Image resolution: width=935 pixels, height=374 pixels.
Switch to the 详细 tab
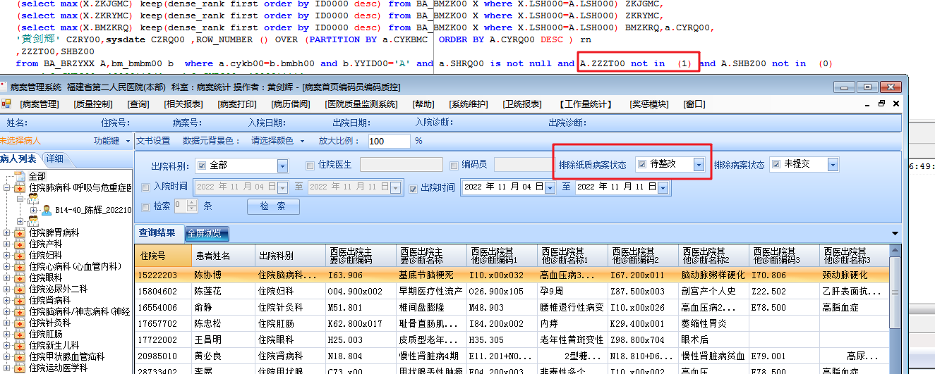click(54, 158)
